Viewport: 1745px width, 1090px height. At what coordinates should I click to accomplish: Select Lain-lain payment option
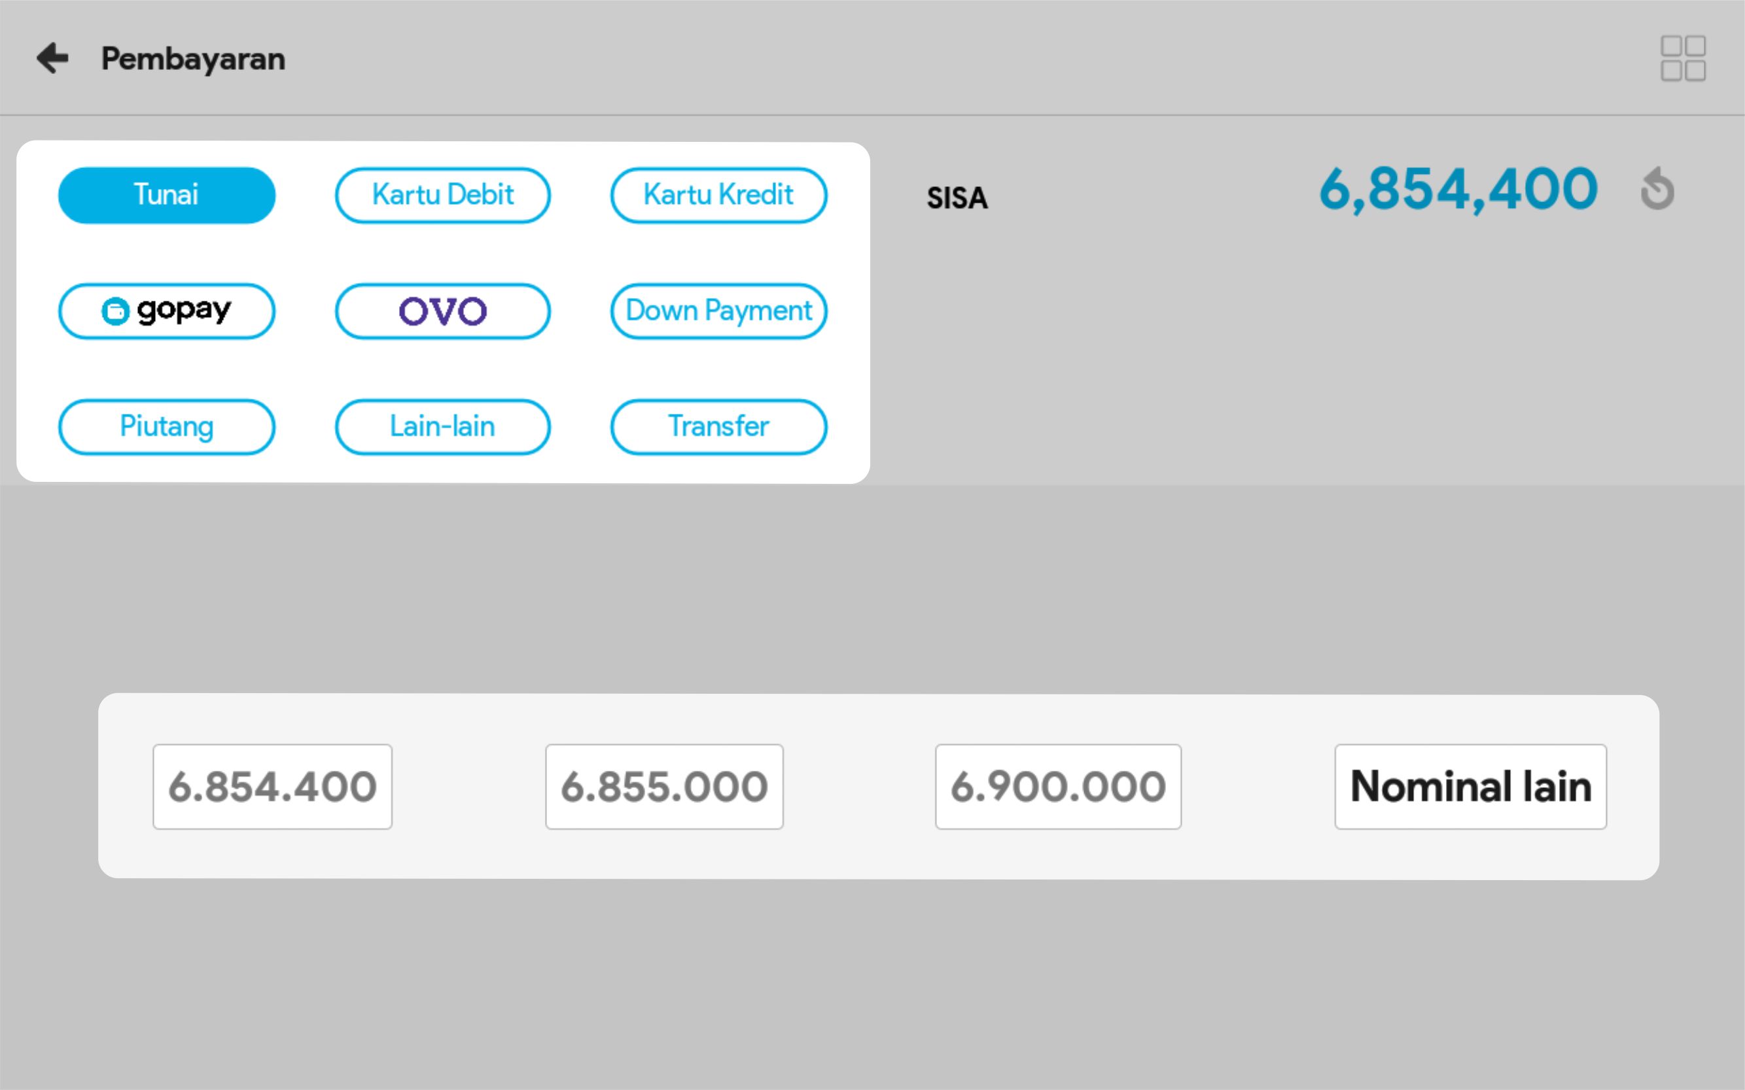(x=442, y=427)
